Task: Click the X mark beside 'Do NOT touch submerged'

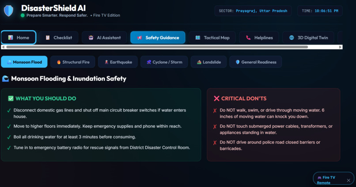Action: (x=215, y=127)
